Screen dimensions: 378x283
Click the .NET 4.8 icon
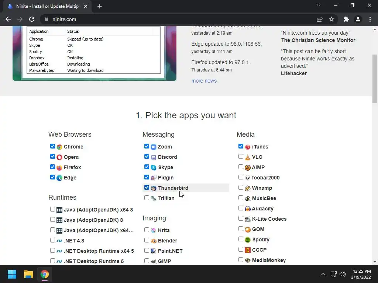[59, 241]
